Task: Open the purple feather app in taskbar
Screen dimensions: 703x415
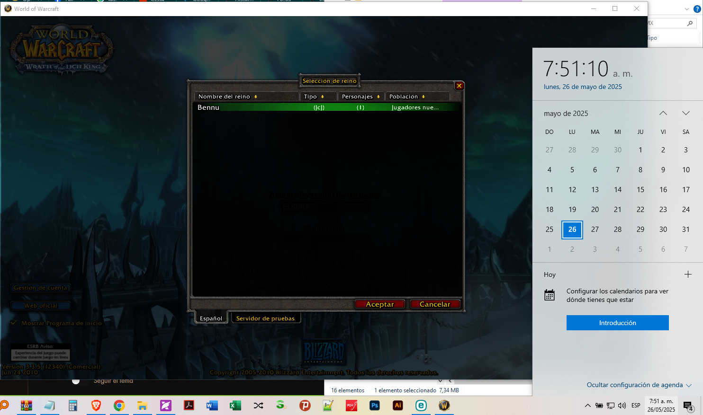Action: pos(165,406)
